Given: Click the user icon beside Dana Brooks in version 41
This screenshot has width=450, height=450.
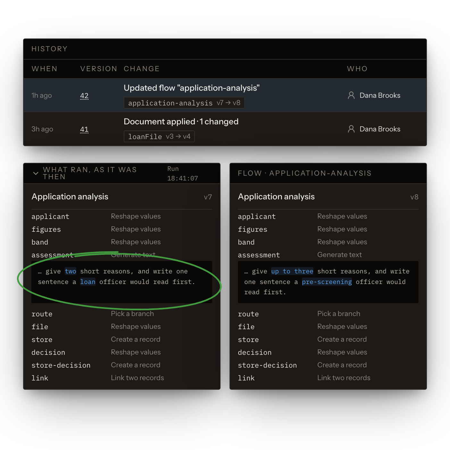Looking at the screenshot, I should tap(351, 129).
